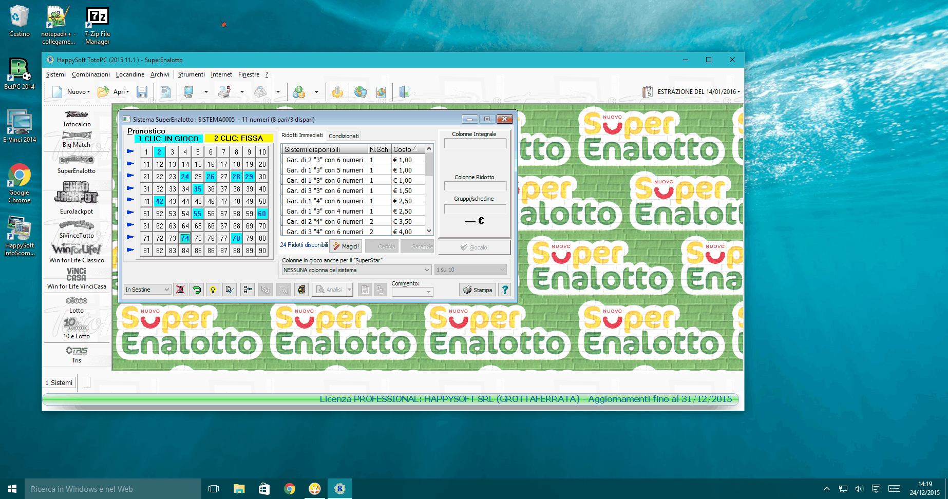Open Google Chrome from the taskbar

tap(290, 489)
